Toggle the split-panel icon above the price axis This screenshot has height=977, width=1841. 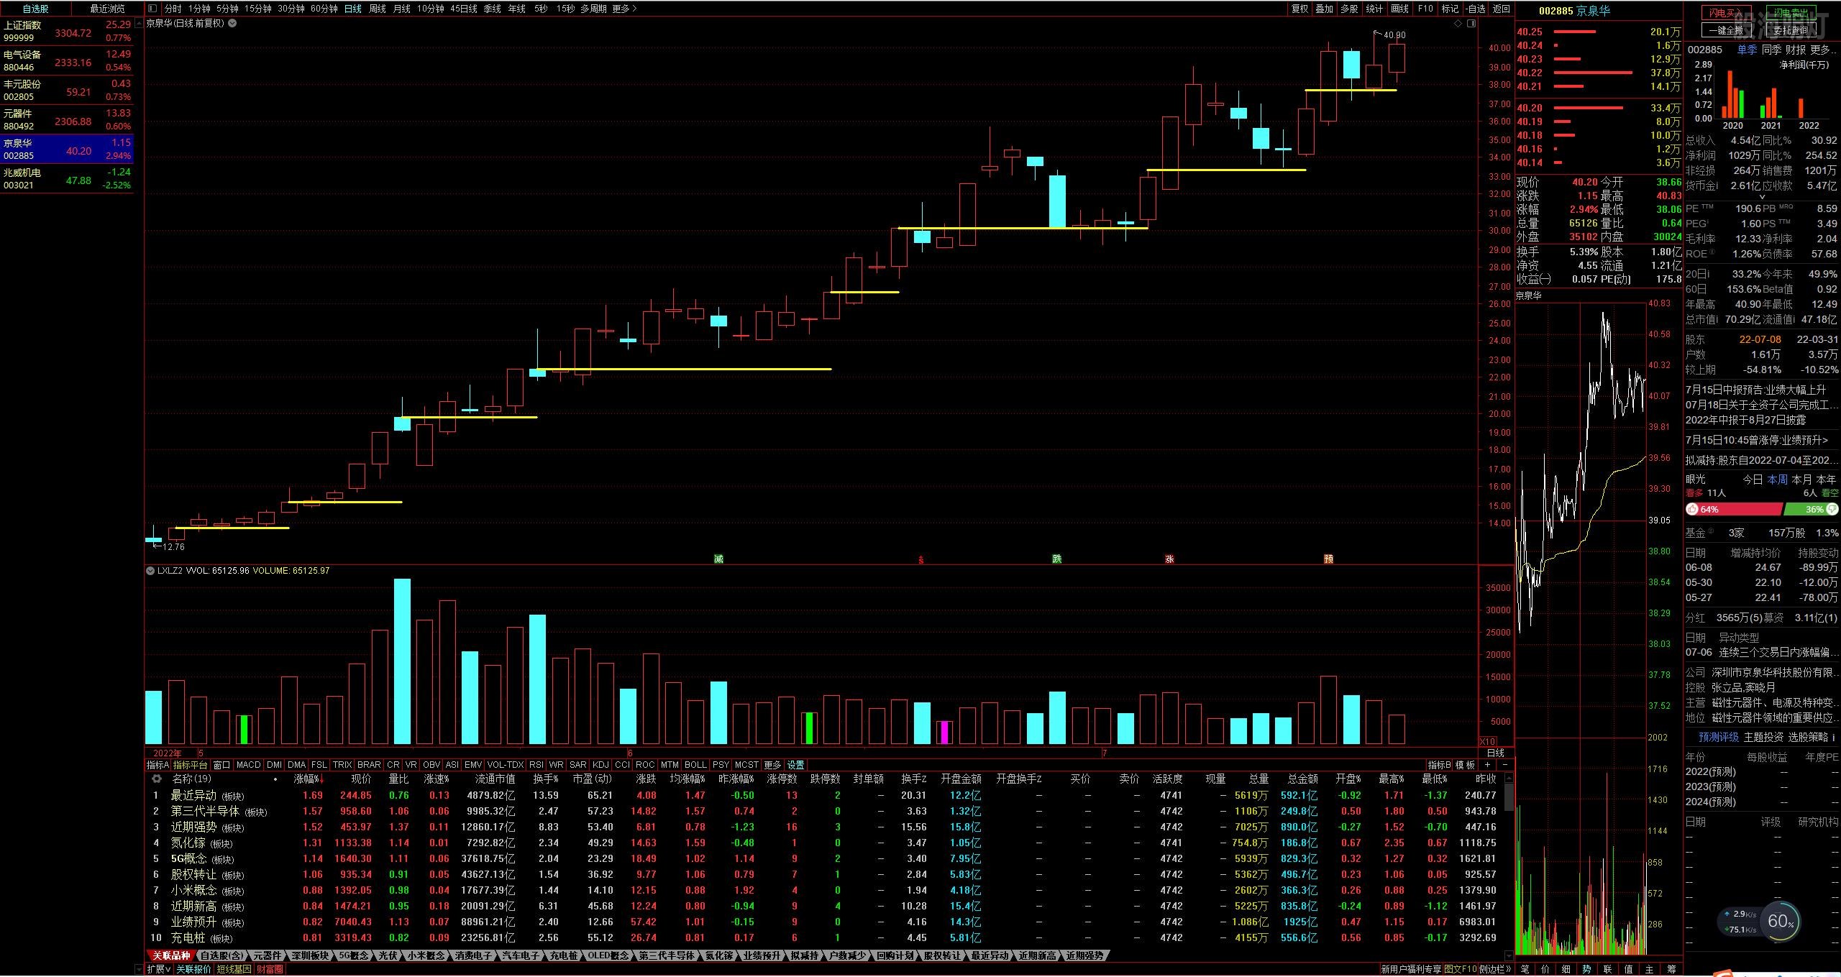(1471, 24)
